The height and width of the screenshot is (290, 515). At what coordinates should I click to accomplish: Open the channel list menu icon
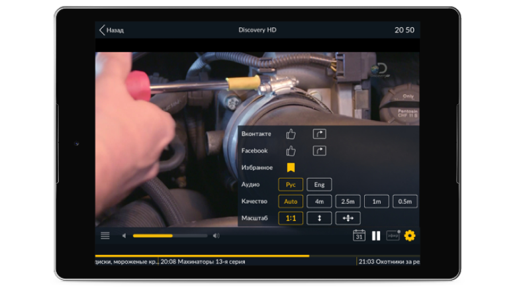pos(105,236)
